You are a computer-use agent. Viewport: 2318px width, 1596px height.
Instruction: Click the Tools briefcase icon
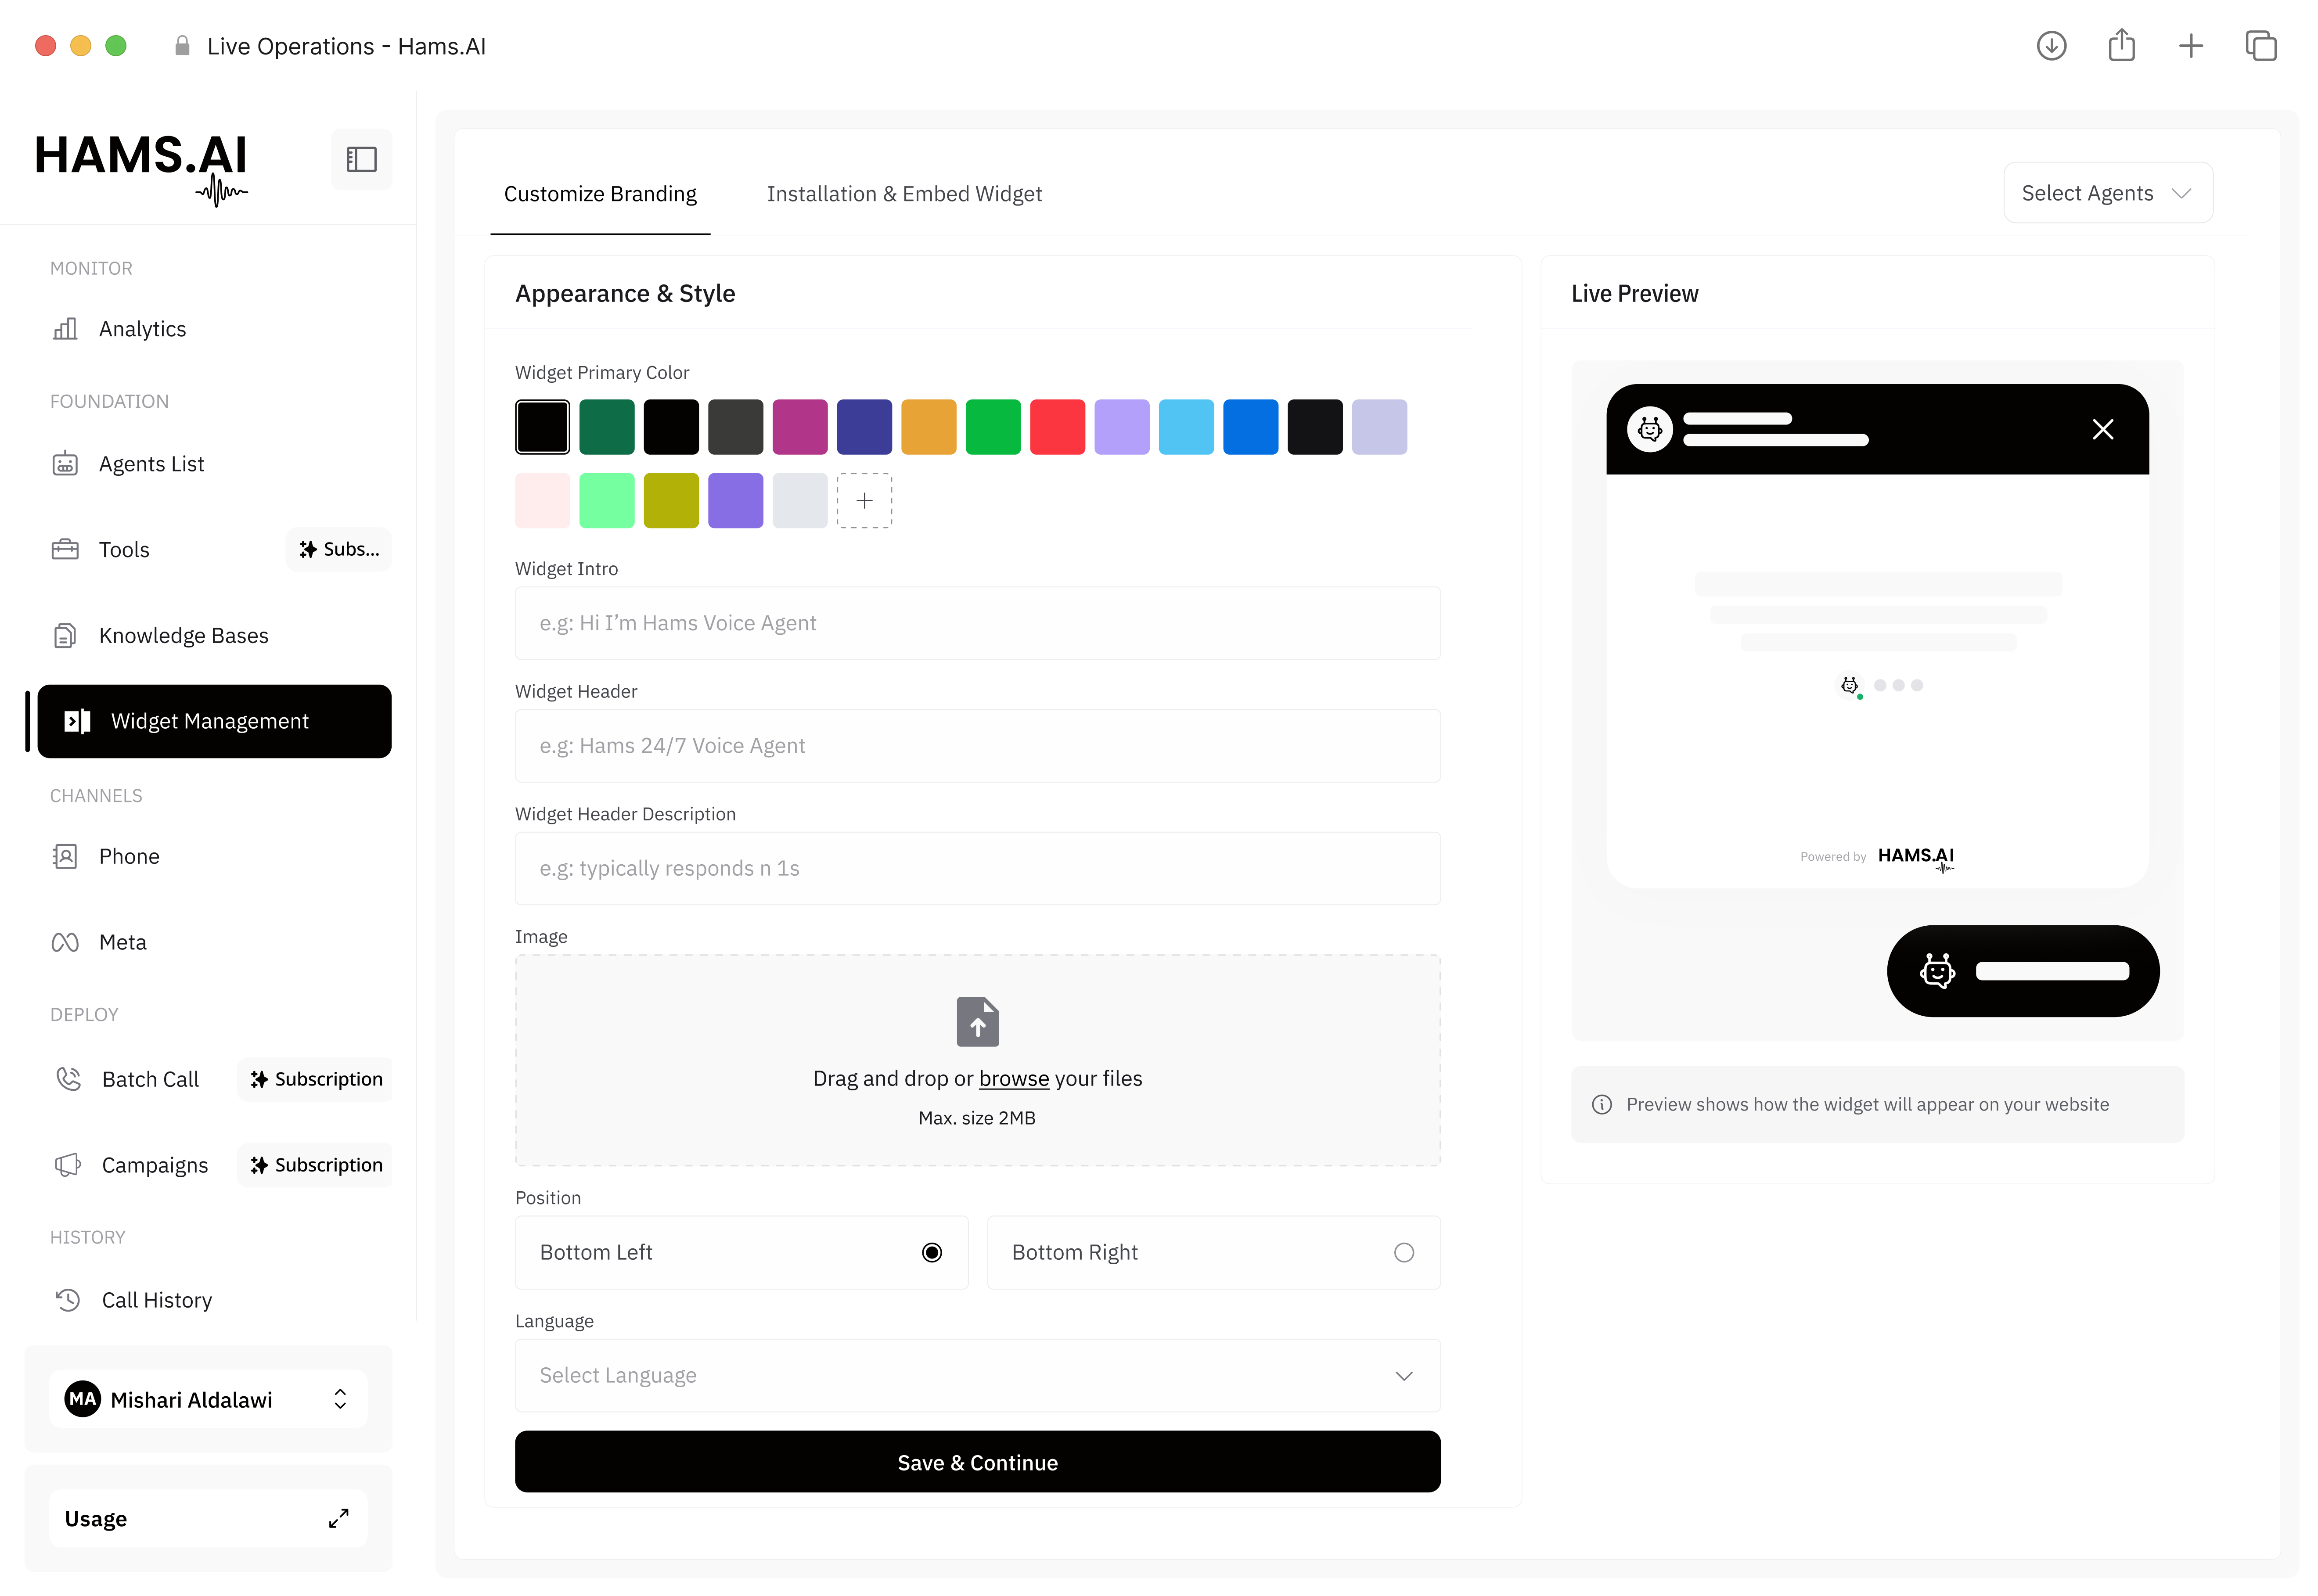coord(65,549)
